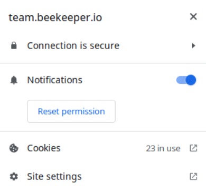The width and height of the screenshot is (206, 191).
Task: Open Site settings via external link icon
Action: point(193,176)
